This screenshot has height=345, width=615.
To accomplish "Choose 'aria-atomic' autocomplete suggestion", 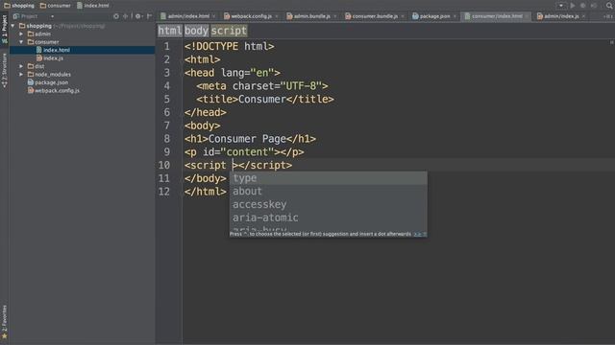I will 329,218.
